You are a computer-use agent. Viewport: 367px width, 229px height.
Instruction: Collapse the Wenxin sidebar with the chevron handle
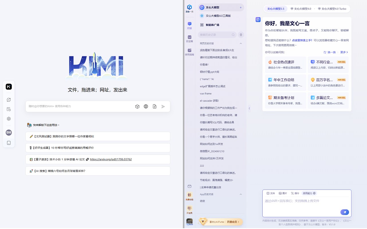tap(249, 108)
